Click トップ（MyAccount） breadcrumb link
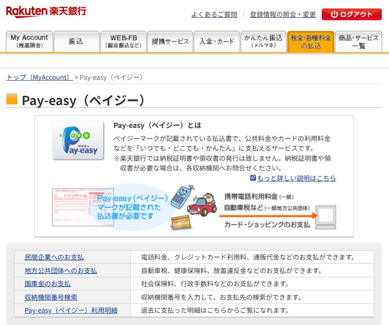This screenshot has height=325, width=389. (x=39, y=77)
